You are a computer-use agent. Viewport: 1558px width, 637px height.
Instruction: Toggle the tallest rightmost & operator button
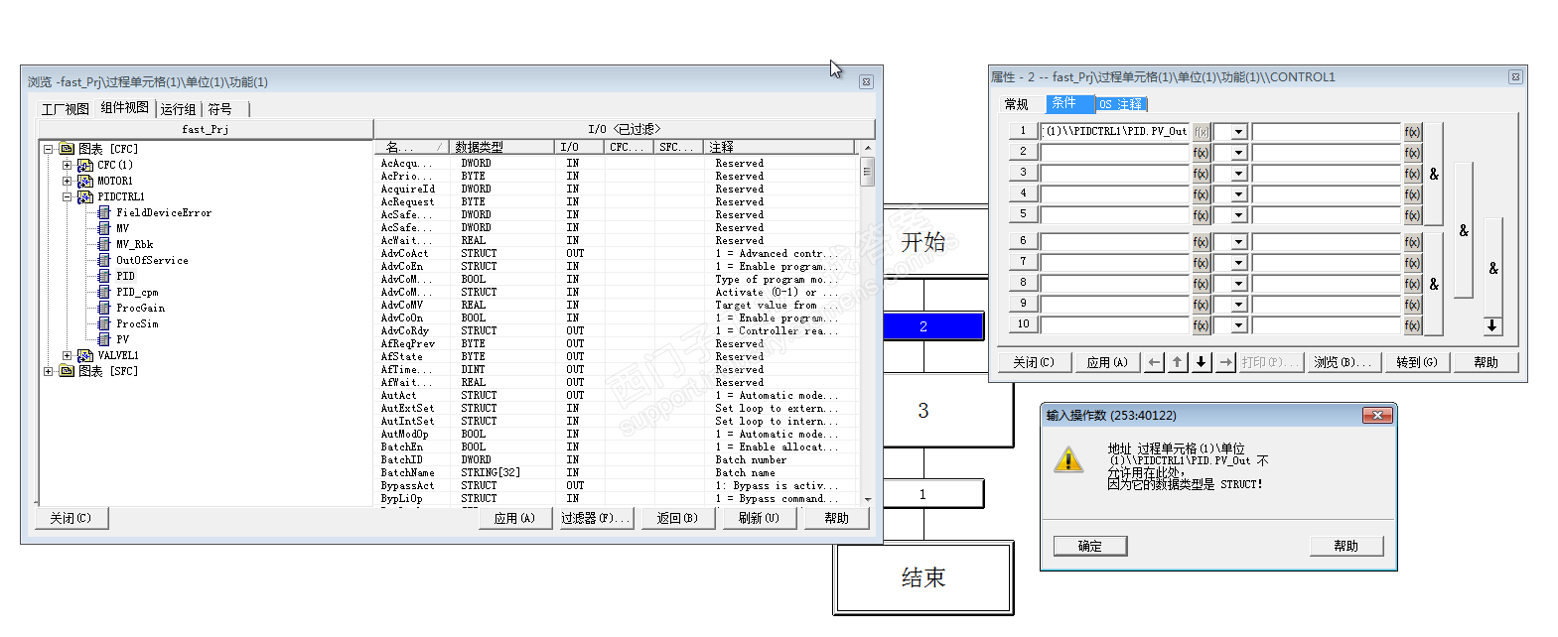tap(1492, 267)
